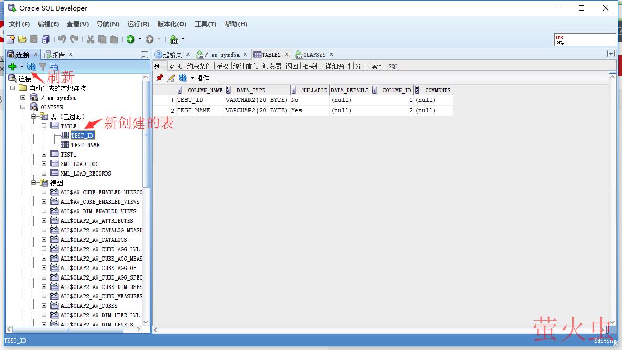Click the Save All toolbar icon
Image resolution: width=622 pixels, height=350 pixels.
46,39
